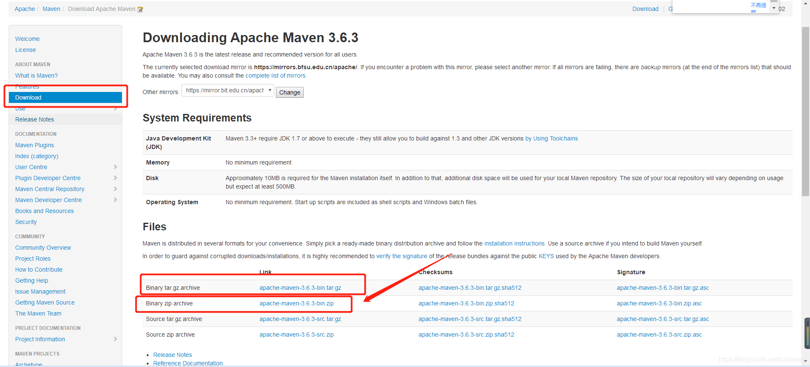Image resolution: width=810 pixels, height=367 pixels.
Task: Download apache-maven-3.6.3-src.tar.gz
Action: (x=300, y=319)
